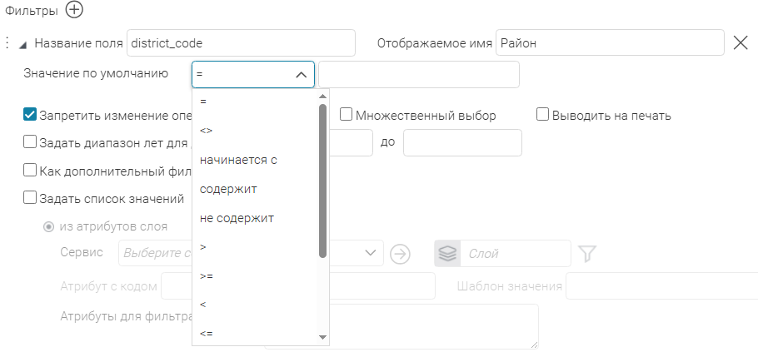This screenshot has height=352, width=758.
Task: Click the arrow-in-circle icon next to Сервис
Action: click(401, 254)
